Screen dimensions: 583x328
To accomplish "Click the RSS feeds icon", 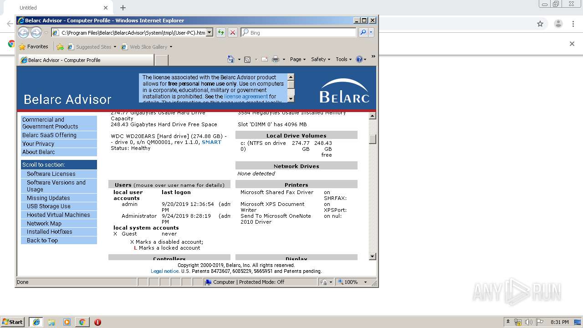I will [247, 59].
